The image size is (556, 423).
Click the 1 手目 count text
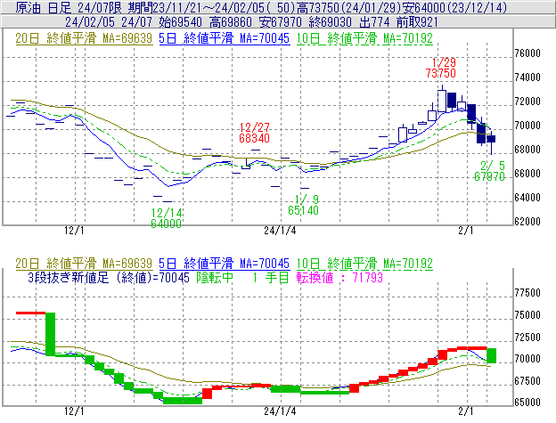[271, 278]
